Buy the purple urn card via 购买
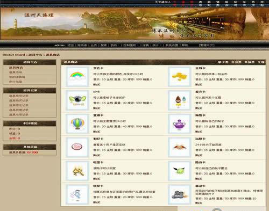Screen dimensions: 269x211 point(199,132)
